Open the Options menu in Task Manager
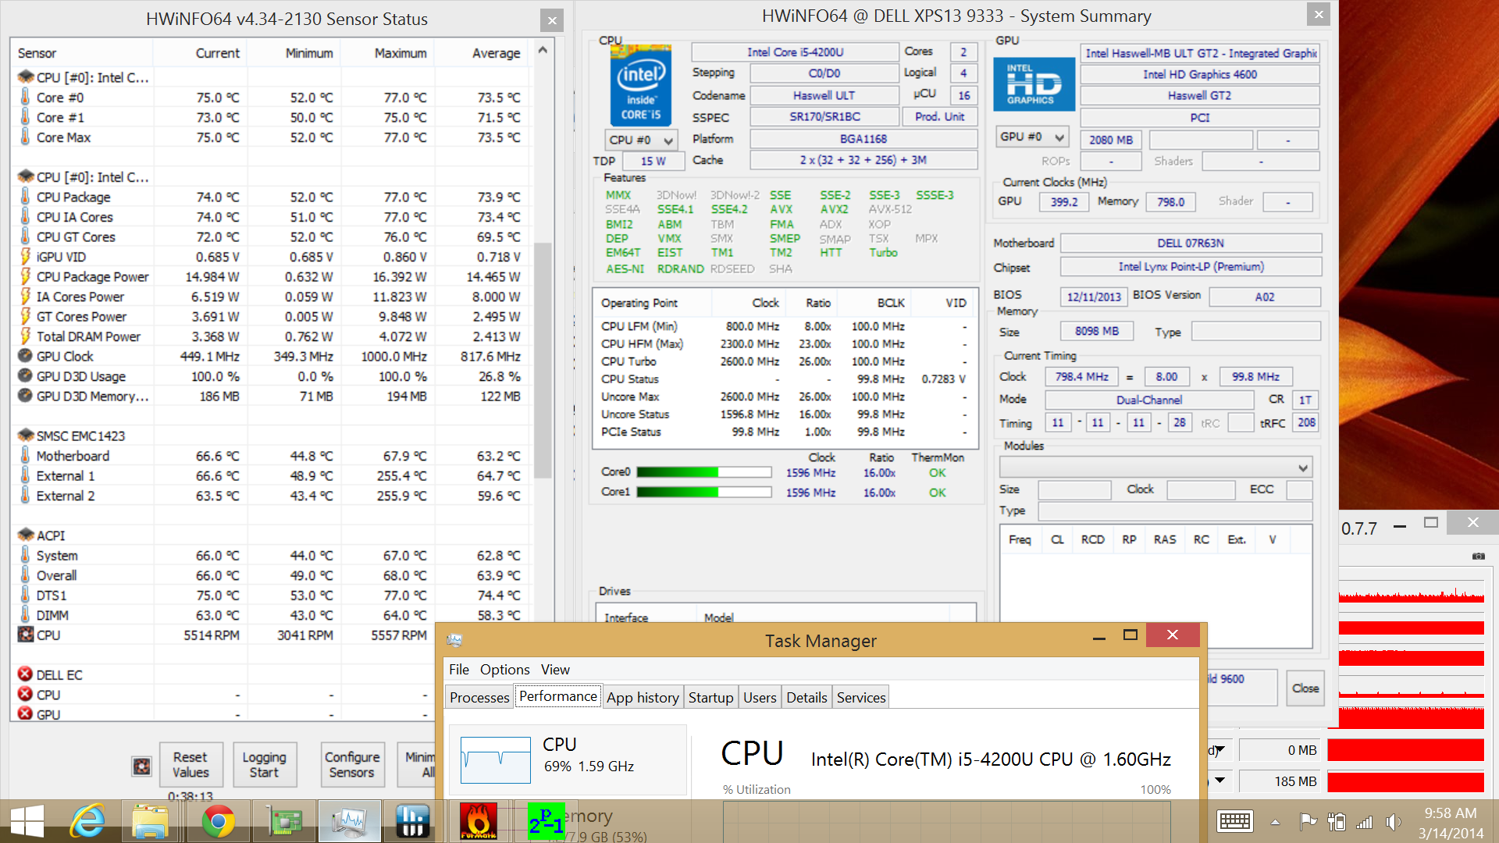1499x843 pixels. tap(504, 669)
